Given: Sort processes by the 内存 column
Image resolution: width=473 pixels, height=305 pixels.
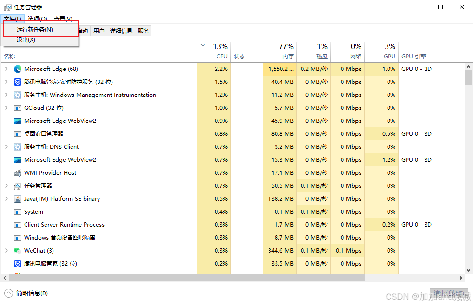Looking at the screenshot, I should tap(280, 52).
